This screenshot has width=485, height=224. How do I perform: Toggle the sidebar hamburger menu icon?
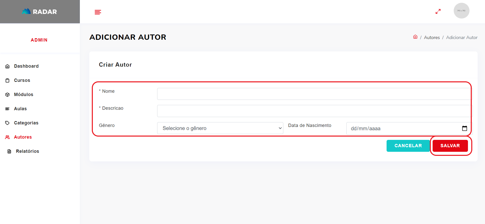[x=98, y=12]
